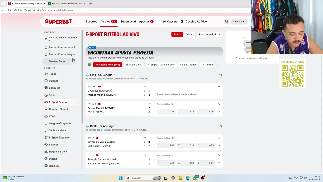
Task: Toggle star for Battle - Europa League
Action: click(46, 54)
